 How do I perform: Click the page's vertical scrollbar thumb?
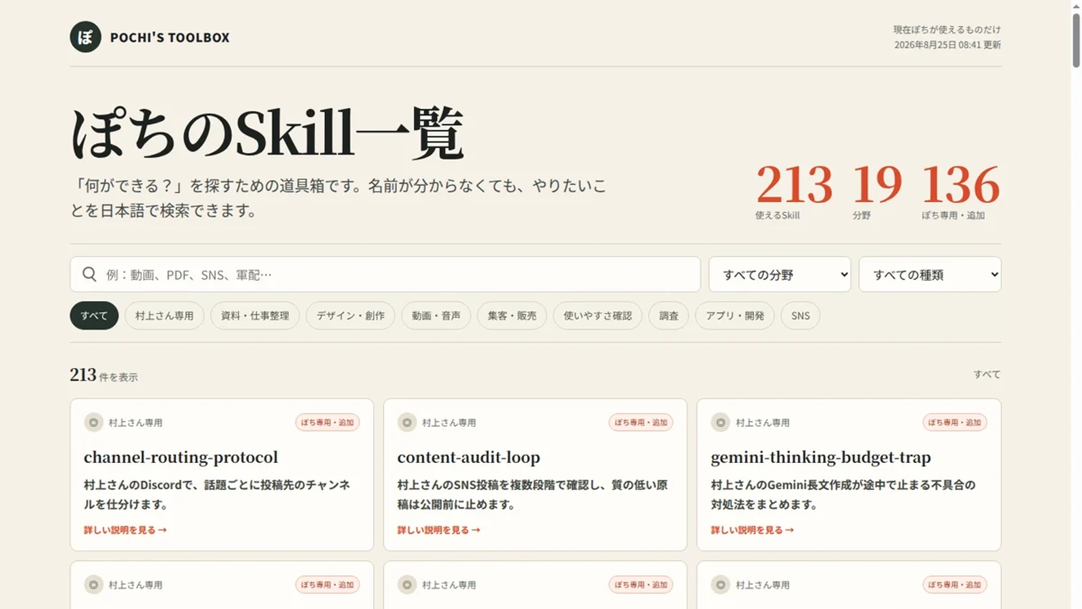click(1076, 40)
